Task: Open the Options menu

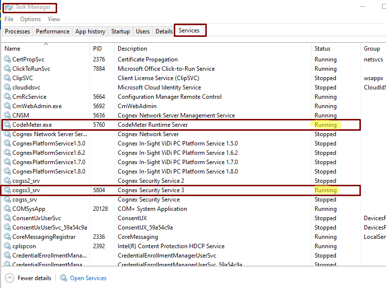Action: pos(31,19)
